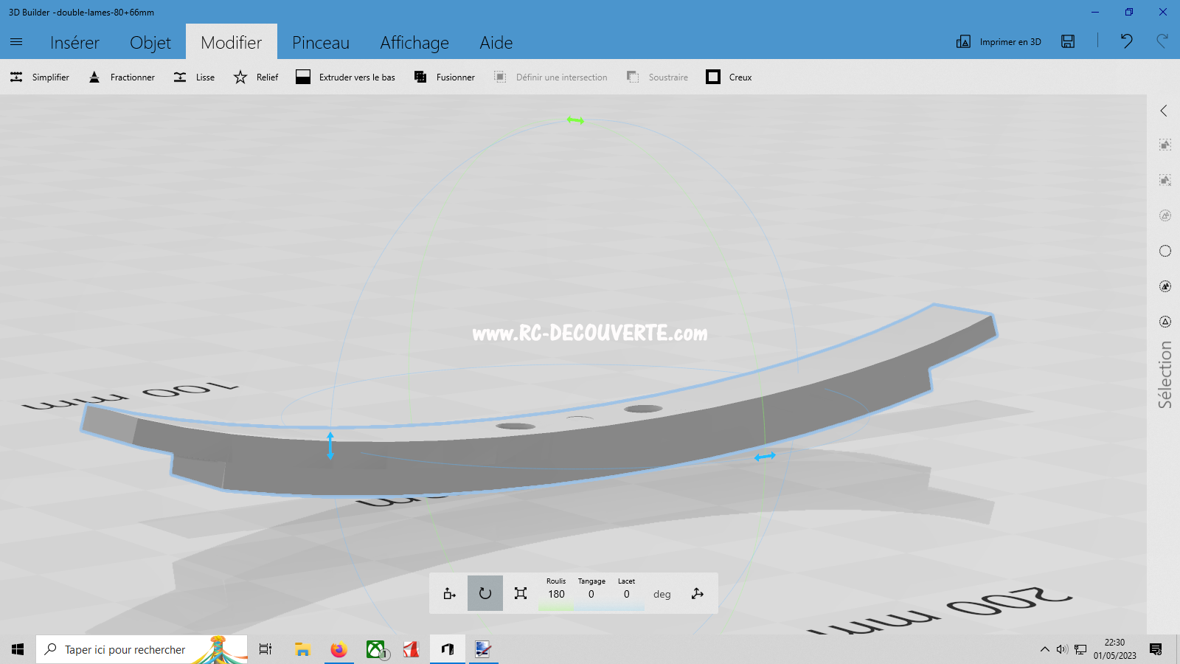Collapse the Sélection side panel chevron
Viewport: 1180px width, 664px height.
[1165, 111]
